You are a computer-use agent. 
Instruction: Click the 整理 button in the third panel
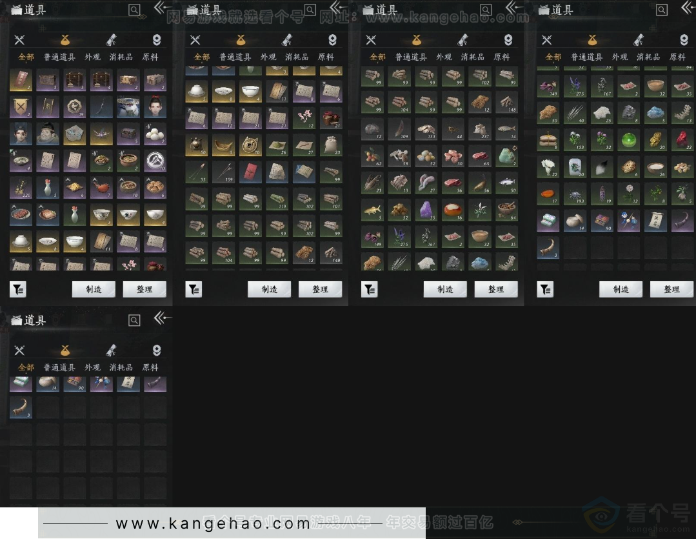[496, 289]
